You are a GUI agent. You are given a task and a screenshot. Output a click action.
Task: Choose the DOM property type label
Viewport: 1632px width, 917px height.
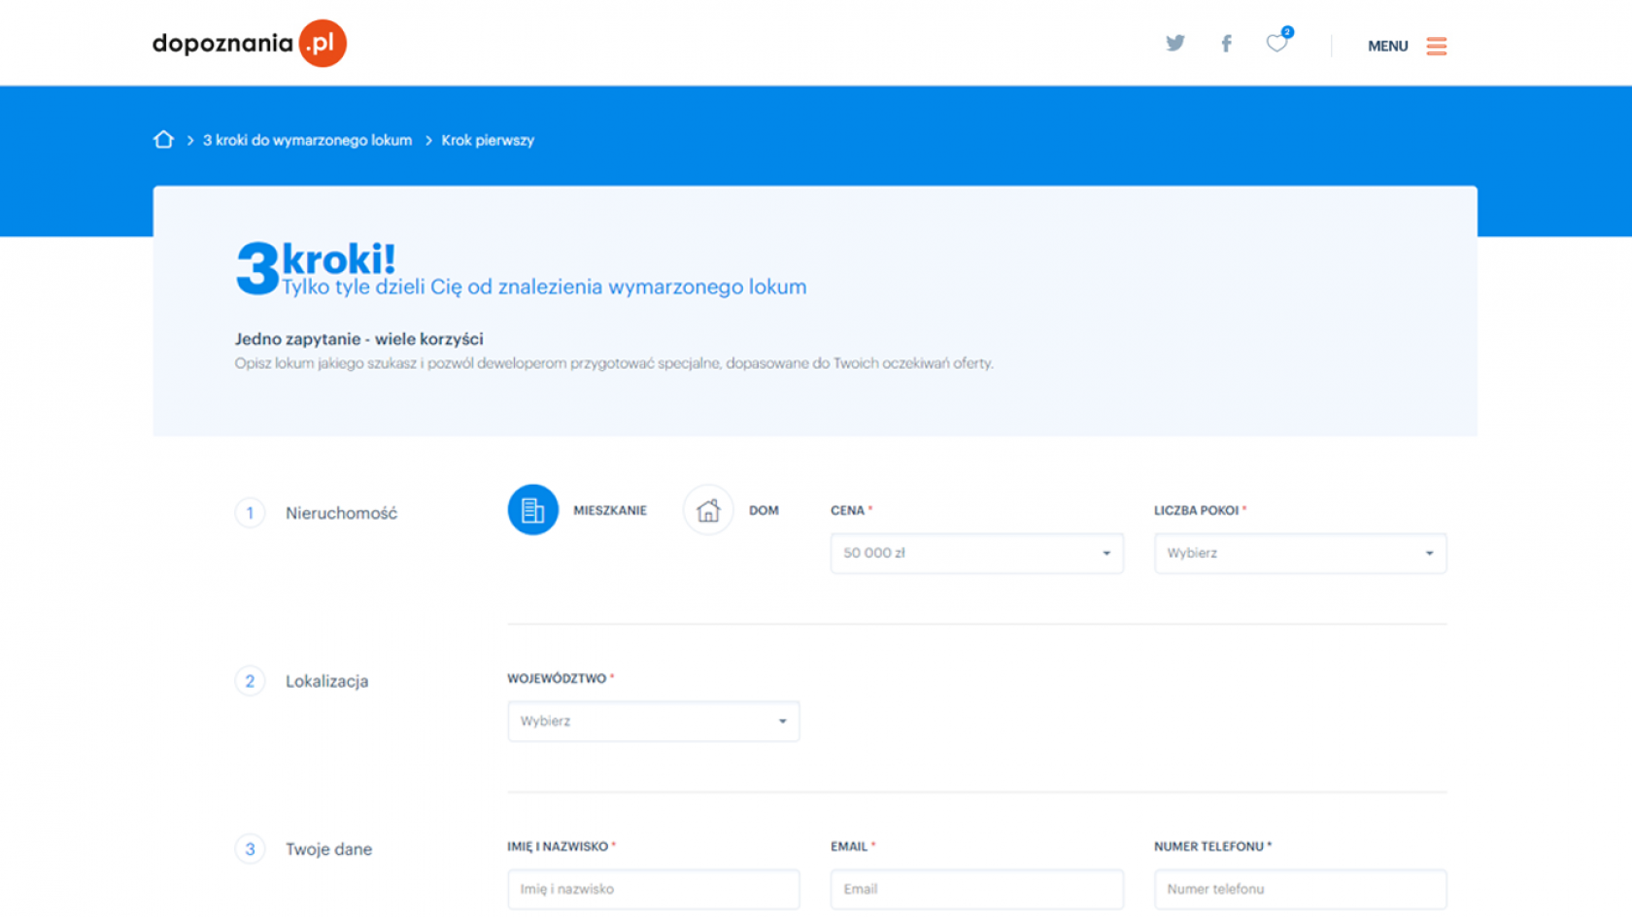coord(764,511)
